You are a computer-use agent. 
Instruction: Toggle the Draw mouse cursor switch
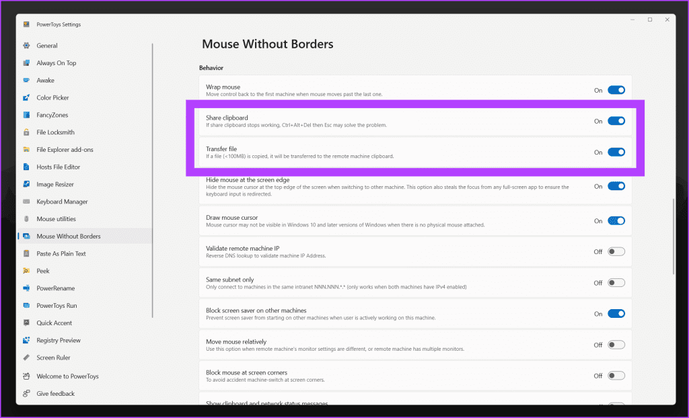coord(616,221)
